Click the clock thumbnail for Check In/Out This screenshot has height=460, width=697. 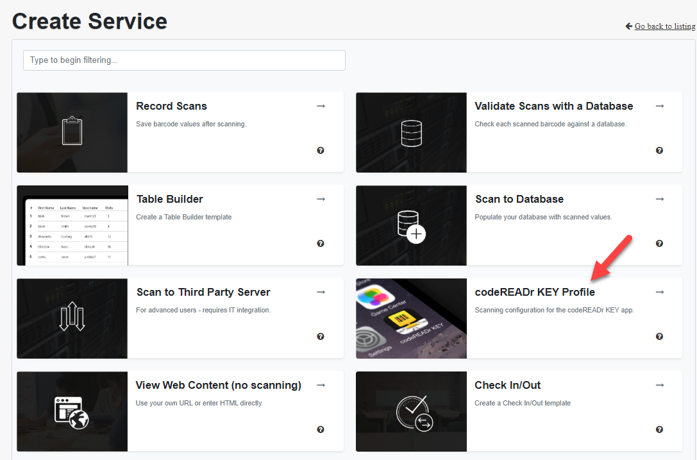411,411
